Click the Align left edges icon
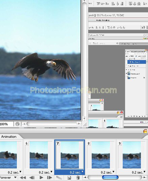 pos(113,3)
